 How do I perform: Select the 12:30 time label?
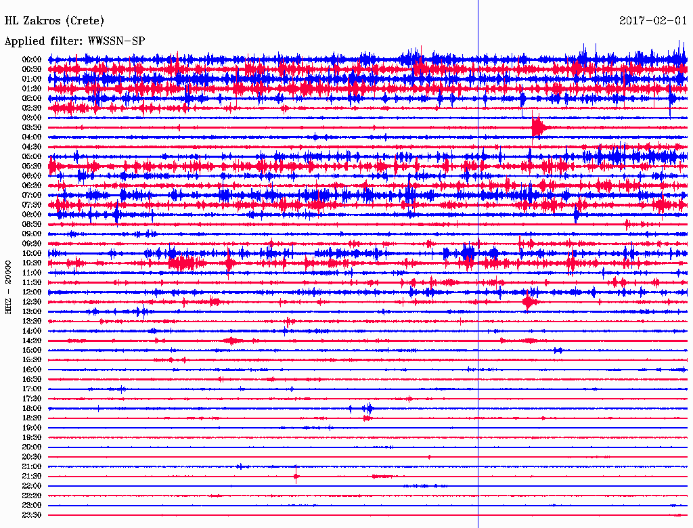pyautogui.click(x=32, y=302)
